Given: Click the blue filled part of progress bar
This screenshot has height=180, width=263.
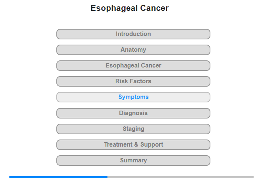Looking at the screenshot, I should pyautogui.click(x=58, y=177).
